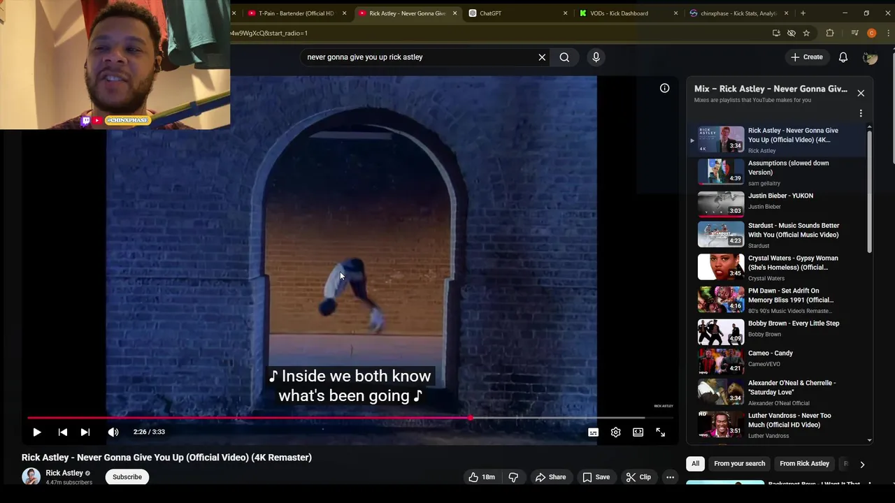Toggle subtitles/closed captions
Screen dimensions: 895x503
pyautogui.click(x=593, y=432)
